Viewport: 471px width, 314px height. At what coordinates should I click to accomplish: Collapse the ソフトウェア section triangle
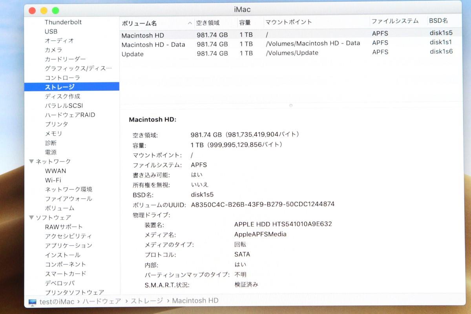(32, 217)
